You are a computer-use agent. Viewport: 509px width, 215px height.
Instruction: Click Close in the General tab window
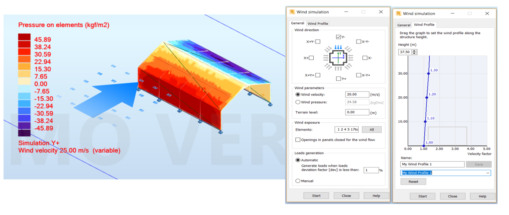pyautogui.click(x=346, y=196)
